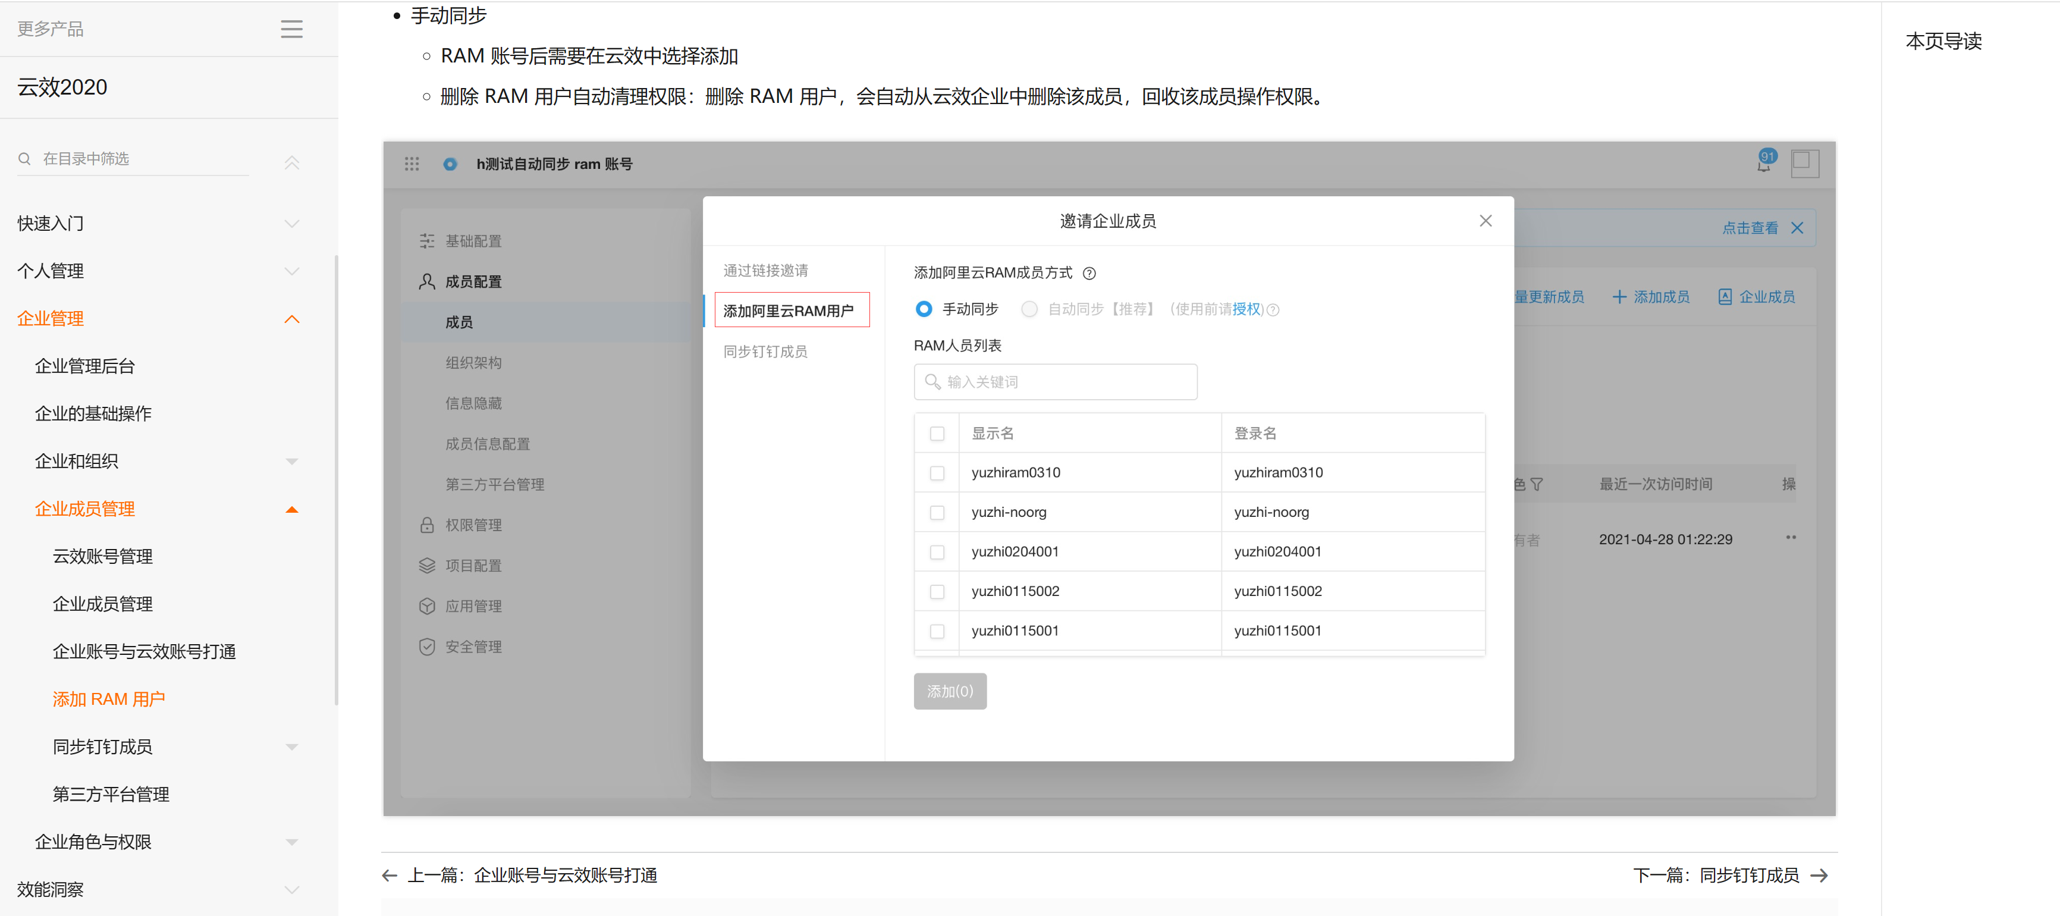
Task: Toggle the select-all checkbox in the 显示名 header
Action: [x=937, y=434]
